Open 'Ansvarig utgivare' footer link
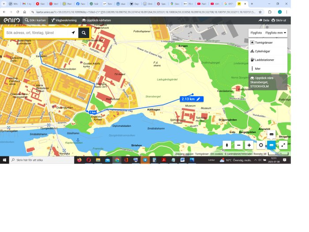Image resolution: width=309 pixels, height=232 pixels. (184, 154)
